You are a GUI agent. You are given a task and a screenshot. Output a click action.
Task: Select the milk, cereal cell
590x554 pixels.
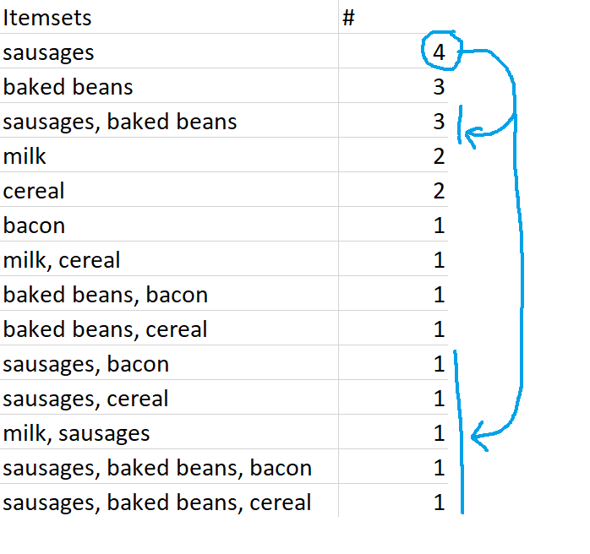pos(169,258)
